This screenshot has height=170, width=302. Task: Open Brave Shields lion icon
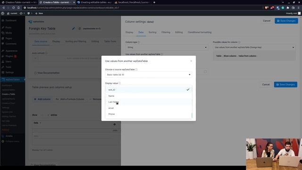coord(266,8)
